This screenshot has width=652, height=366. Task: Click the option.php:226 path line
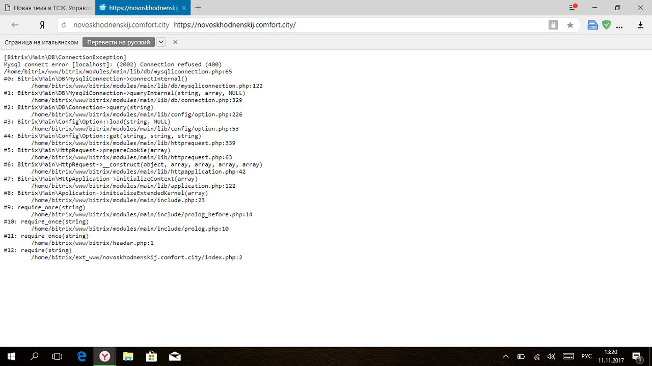click(137, 115)
